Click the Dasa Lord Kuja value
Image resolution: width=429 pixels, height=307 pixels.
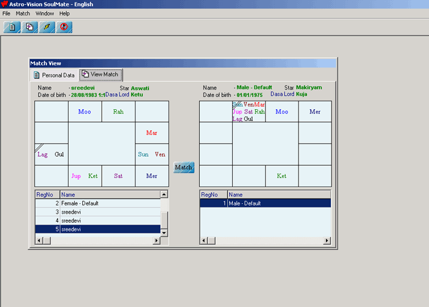[302, 94]
